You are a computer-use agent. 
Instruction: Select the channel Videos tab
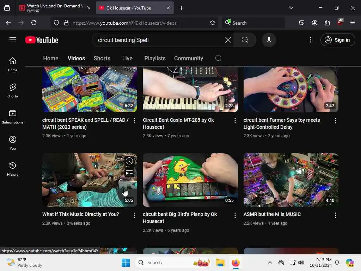[76, 58]
